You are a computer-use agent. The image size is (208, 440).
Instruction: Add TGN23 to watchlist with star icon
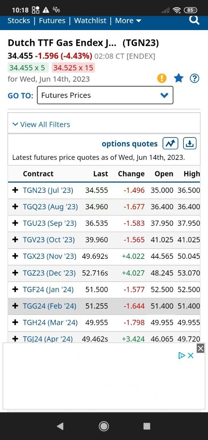click(178, 78)
